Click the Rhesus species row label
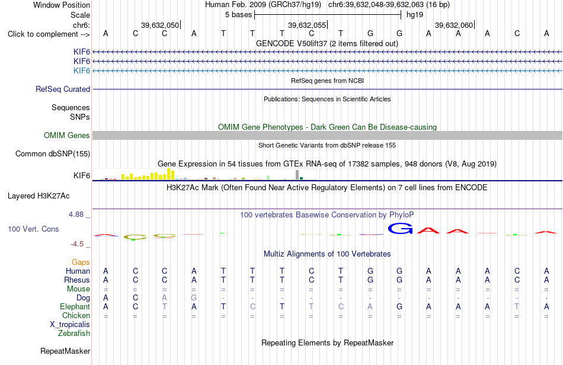Screen dimensions: 563x365 pyautogui.click(x=77, y=280)
